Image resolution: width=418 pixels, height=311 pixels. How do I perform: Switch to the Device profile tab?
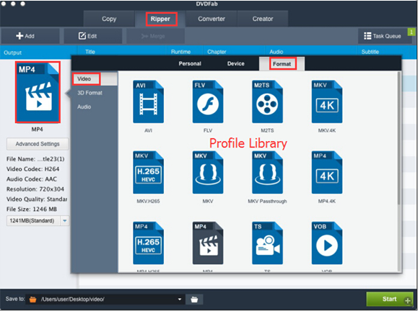click(235, 64)
